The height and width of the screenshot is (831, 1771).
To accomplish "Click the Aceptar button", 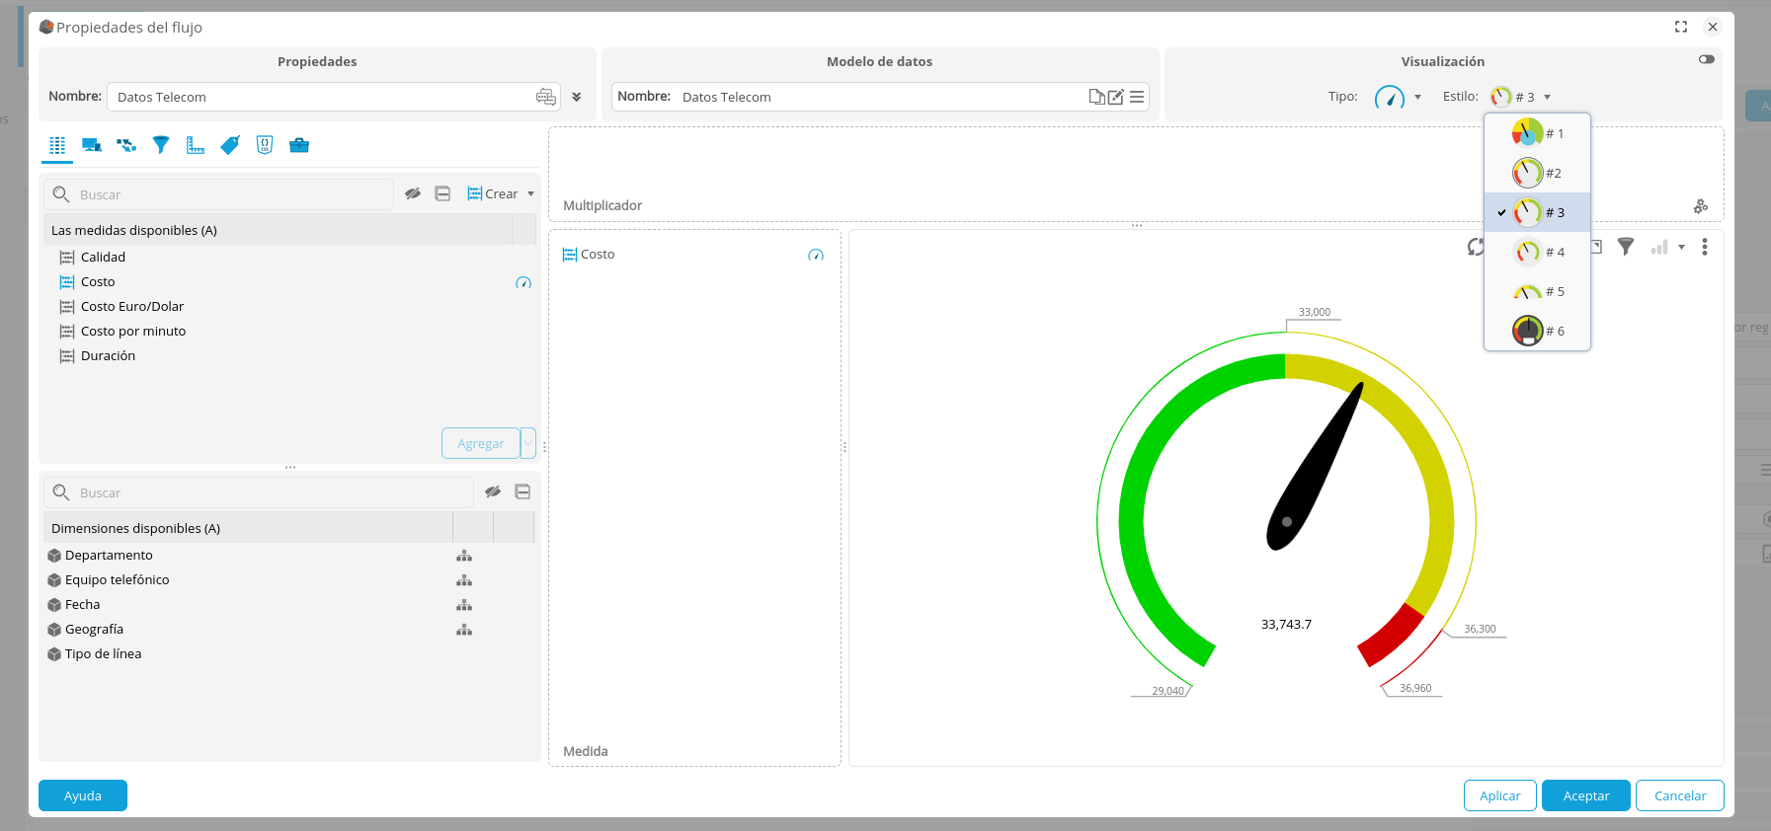I will pyautogui.click(x=1585, y=795).
